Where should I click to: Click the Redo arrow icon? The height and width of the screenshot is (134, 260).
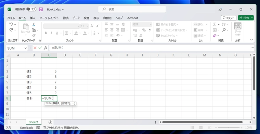(x=11, y=30)
